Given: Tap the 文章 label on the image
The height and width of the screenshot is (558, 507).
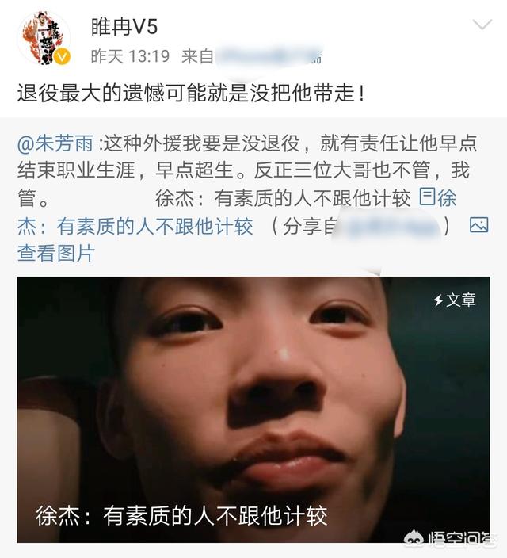Looking at the screenshot, I should coord(461,300).
